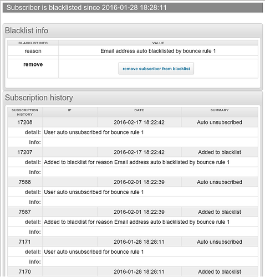Select history entry 17207
The image size is (265, 277).
(x=25, y=152)
